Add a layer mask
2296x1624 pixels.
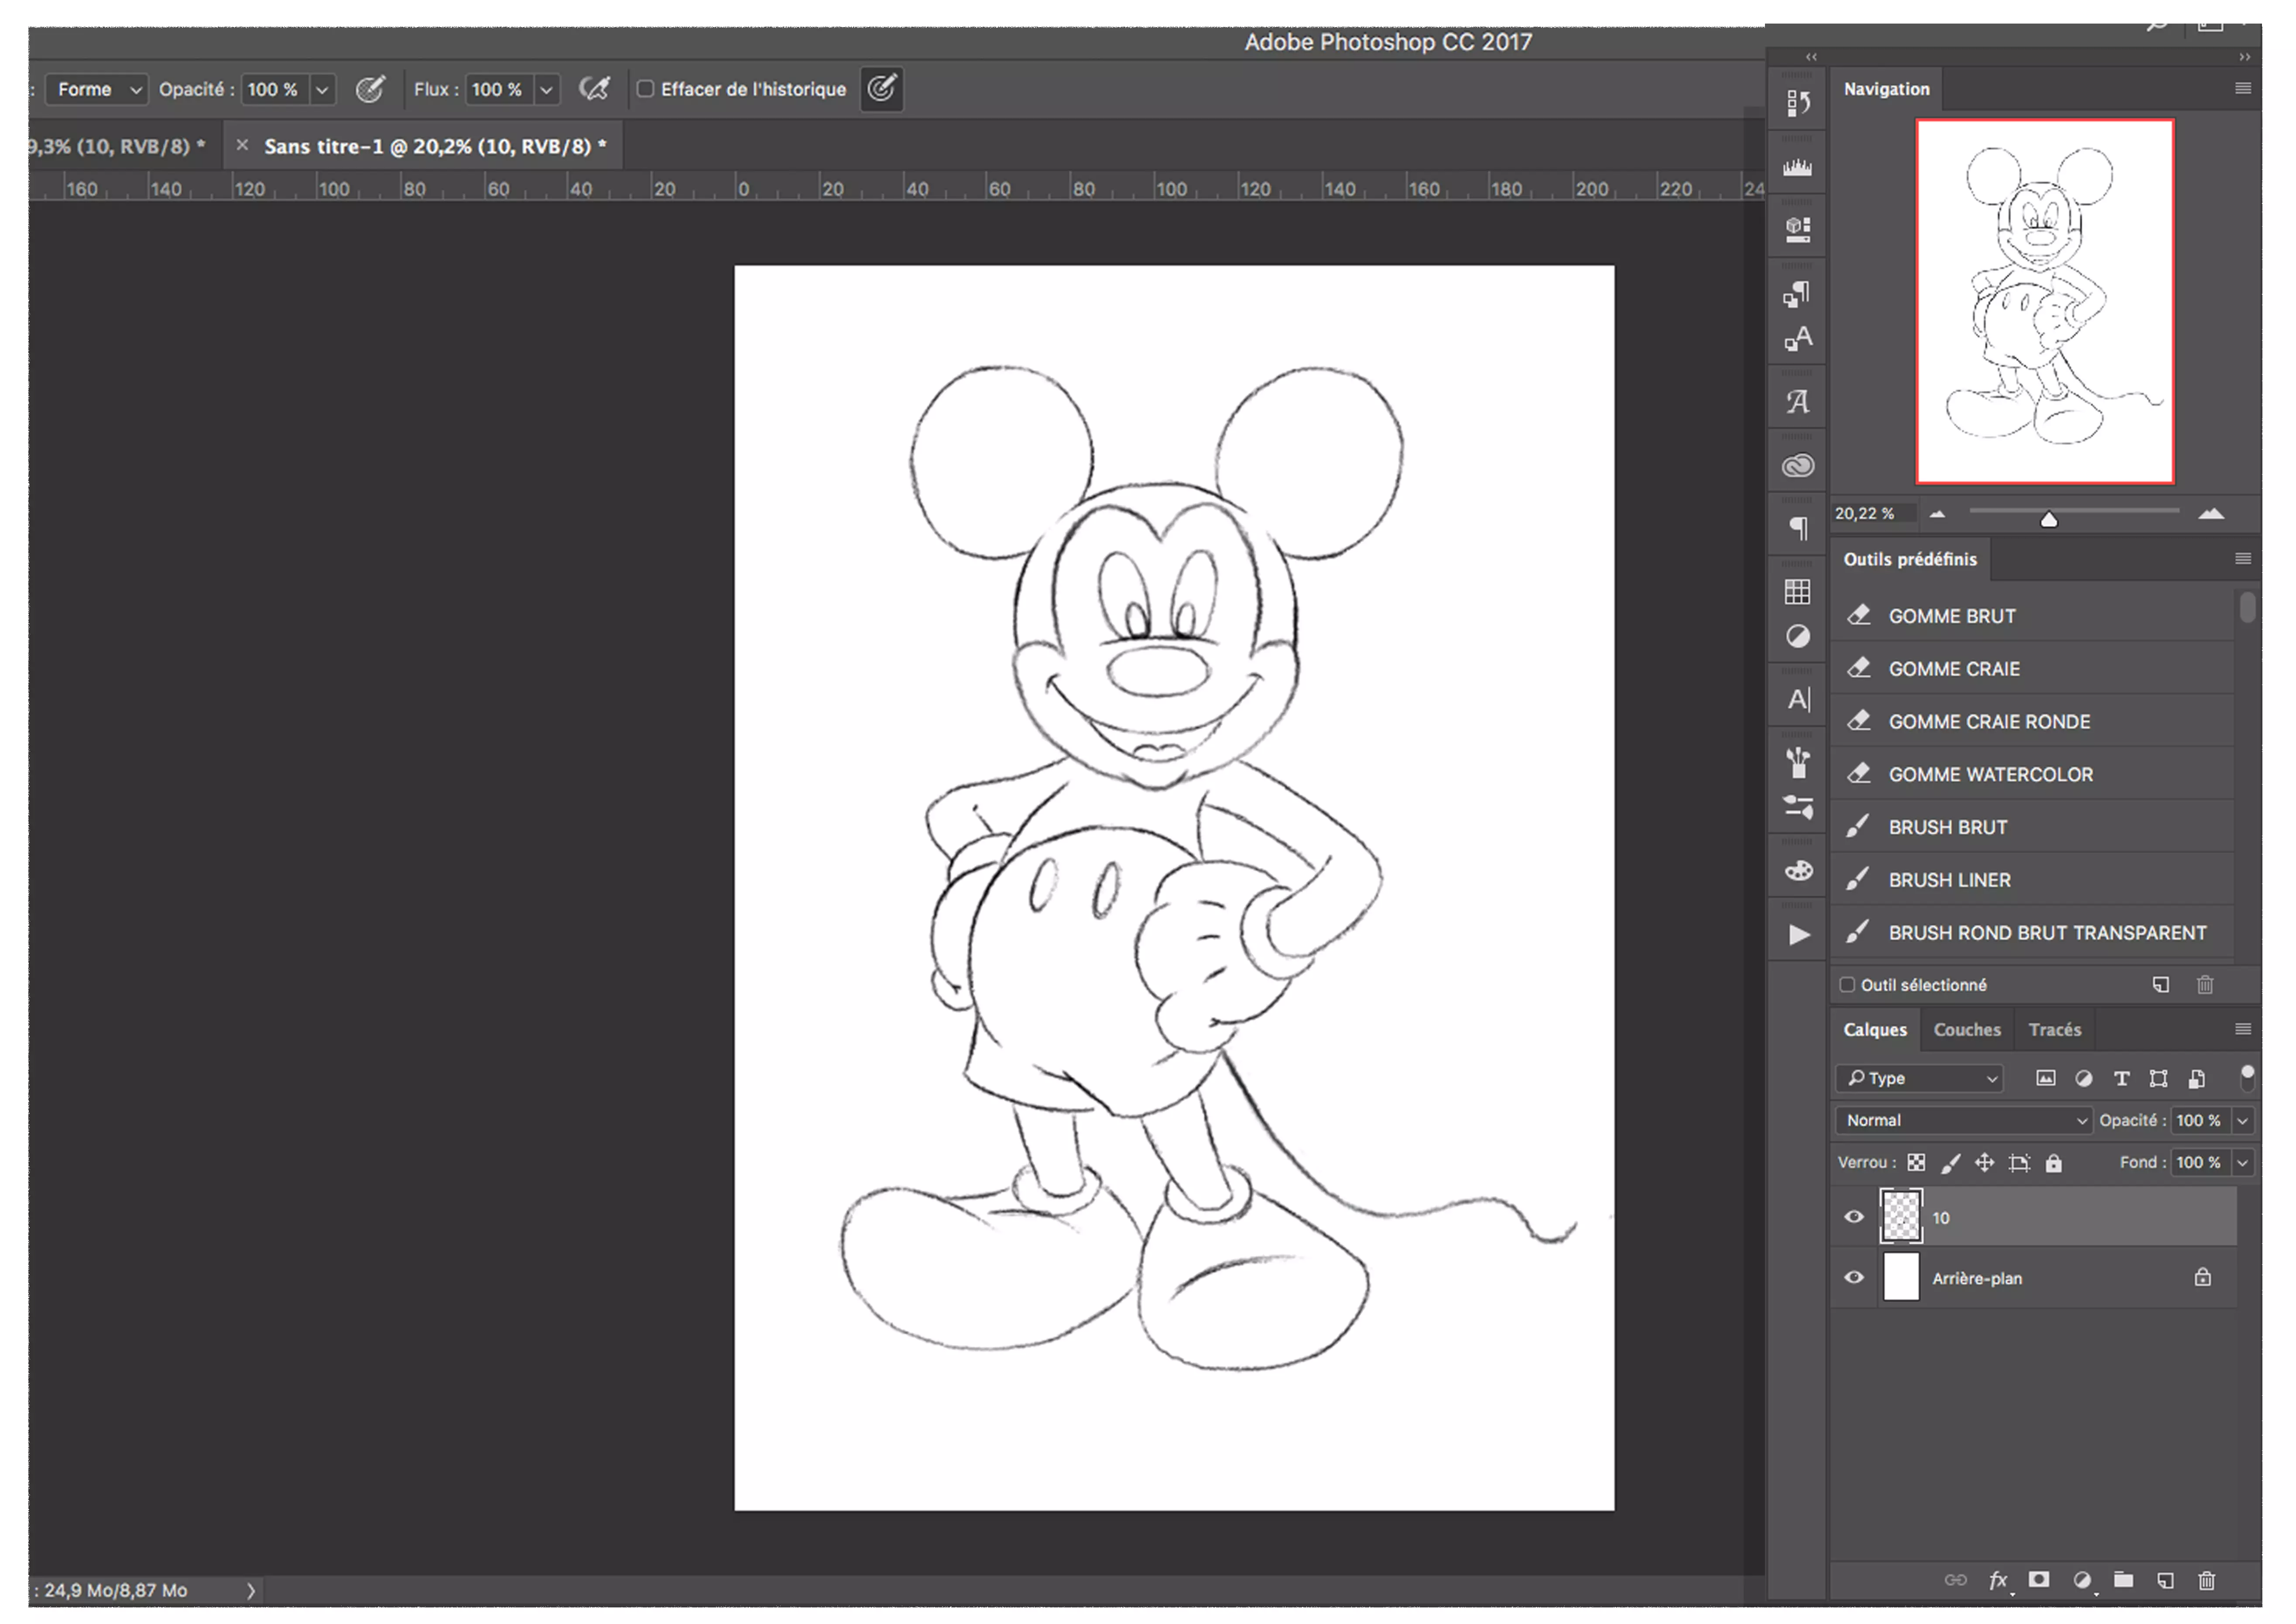(2040, 1581)
